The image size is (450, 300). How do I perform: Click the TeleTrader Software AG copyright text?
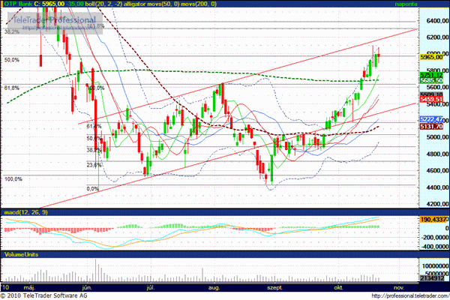pos(56,295)
